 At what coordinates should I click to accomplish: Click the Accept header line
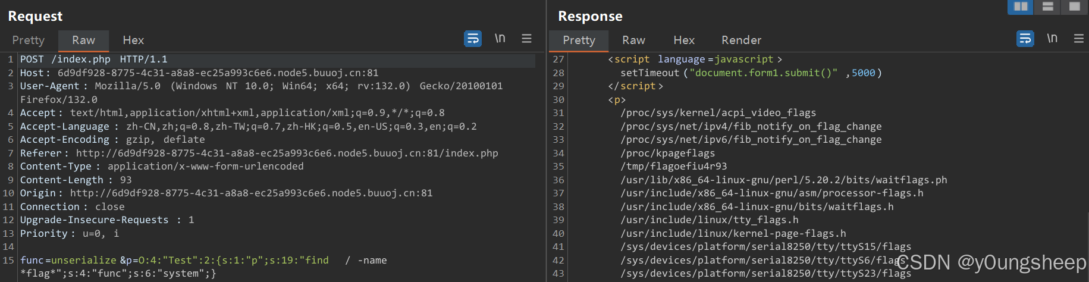pos(233,113)
